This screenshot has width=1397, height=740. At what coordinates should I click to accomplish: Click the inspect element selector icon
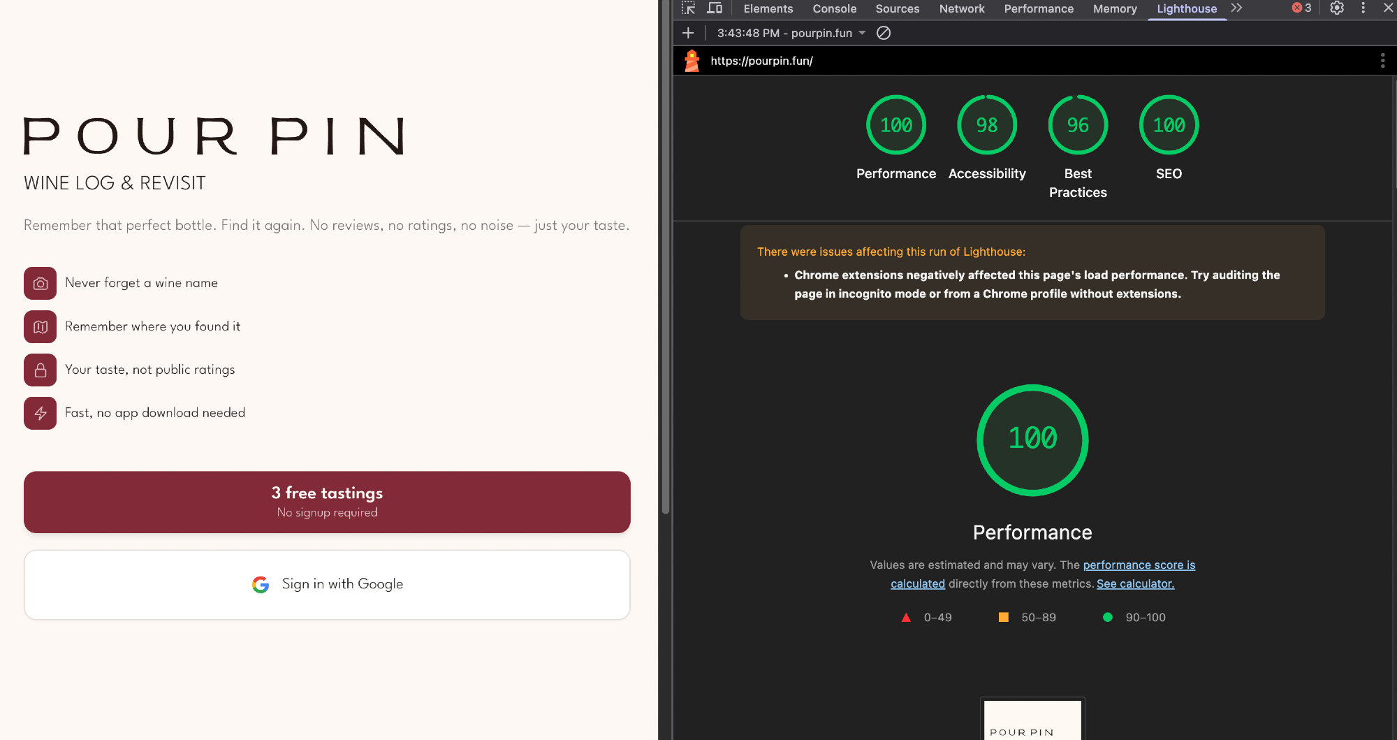coord(689,8)
